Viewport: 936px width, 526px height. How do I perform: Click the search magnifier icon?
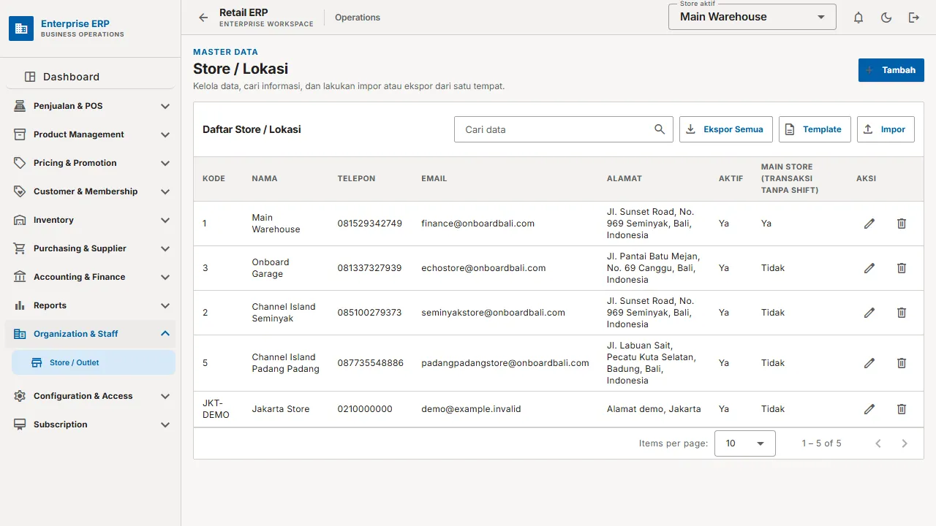click(660, 129)
